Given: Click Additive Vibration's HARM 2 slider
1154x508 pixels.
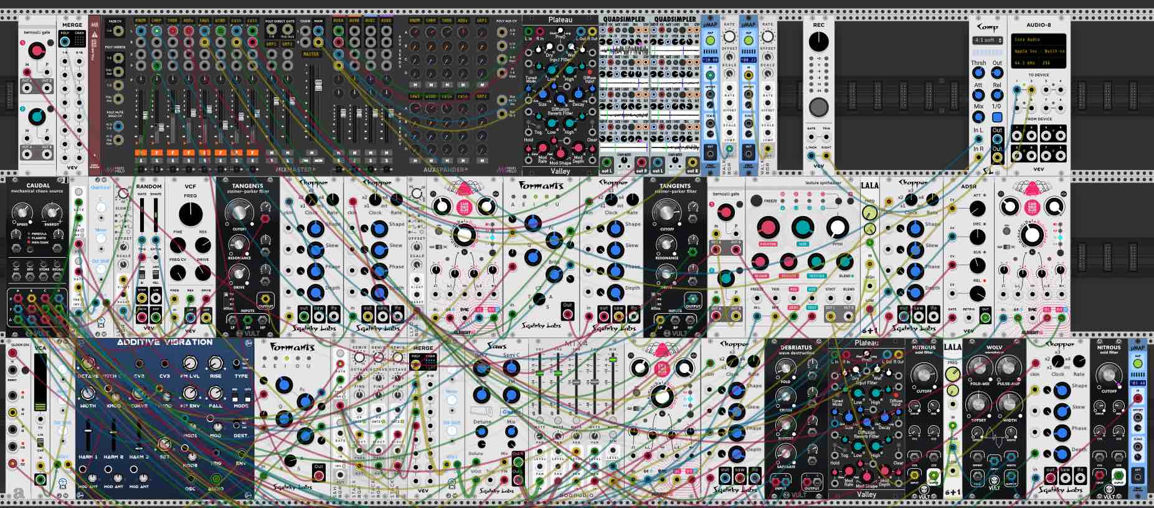Looking at the screenshot, I should pos(113,434).
